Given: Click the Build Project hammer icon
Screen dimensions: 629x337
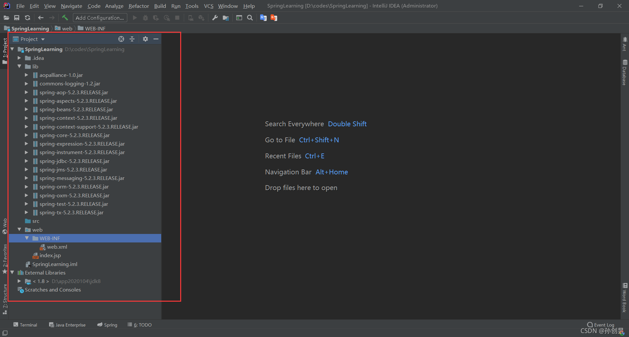Looking at the screenshot, I should point(65,18).
